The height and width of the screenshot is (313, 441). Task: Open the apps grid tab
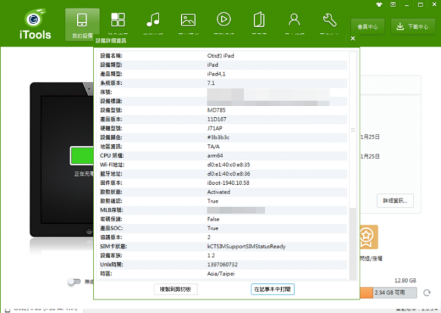(118, 20)
